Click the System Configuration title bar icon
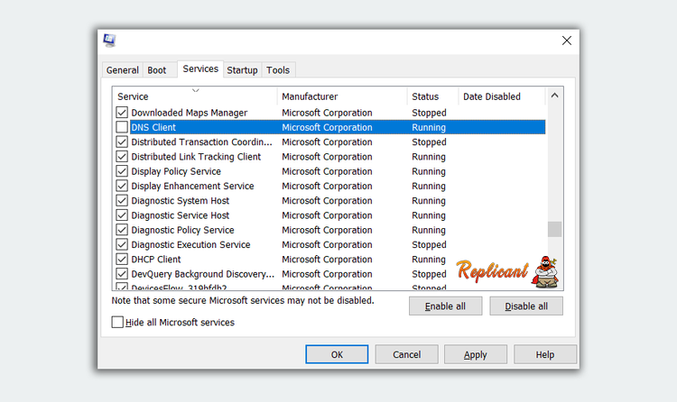The height and width of the screenshot is (402, 677). [109, 41]
